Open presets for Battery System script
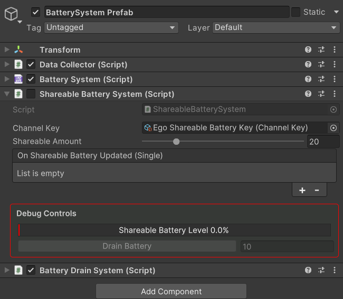Image resolution: width=343 pixels, height=299 pixels. click(x=321, y=79)
